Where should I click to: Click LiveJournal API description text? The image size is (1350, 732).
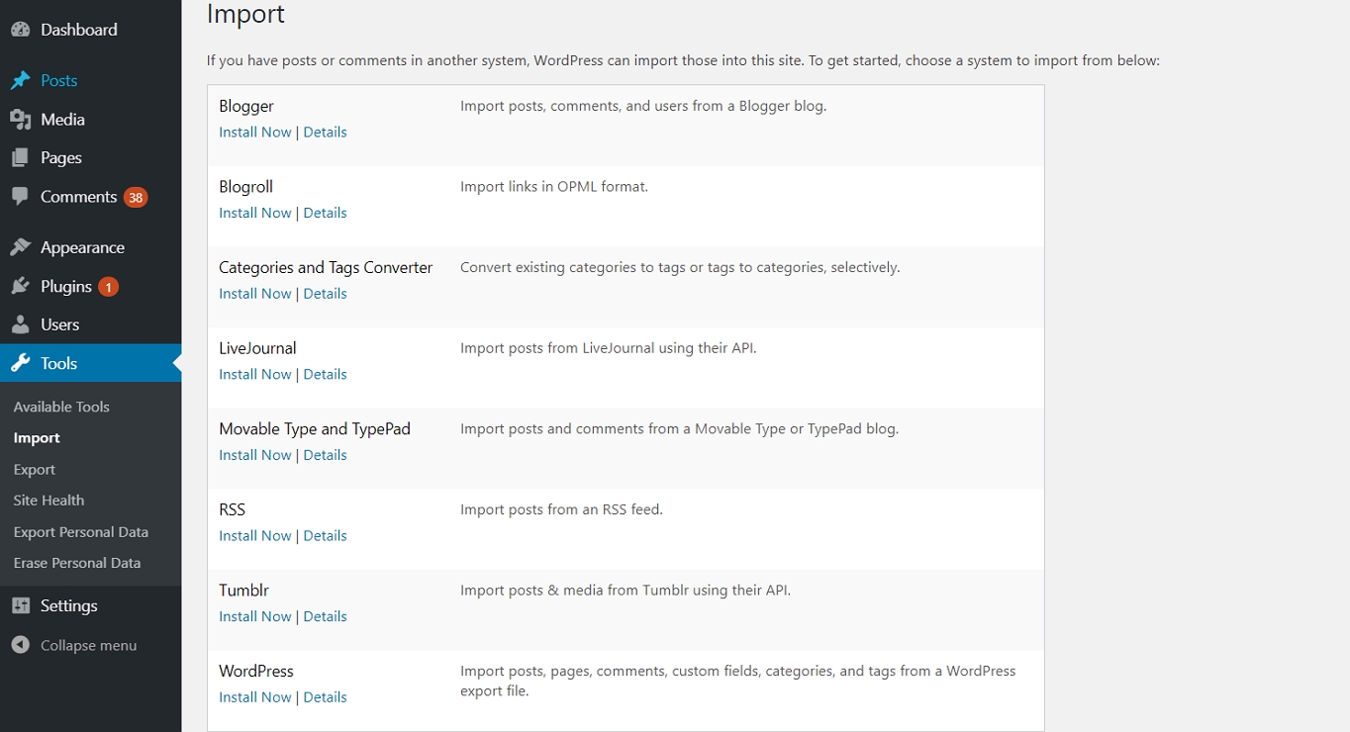click(609, 348)
